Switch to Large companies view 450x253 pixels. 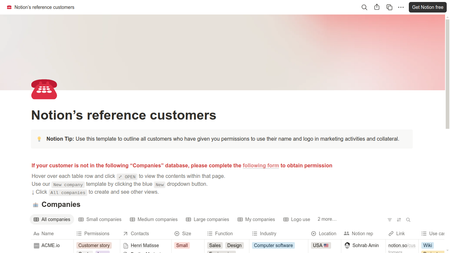208,219
